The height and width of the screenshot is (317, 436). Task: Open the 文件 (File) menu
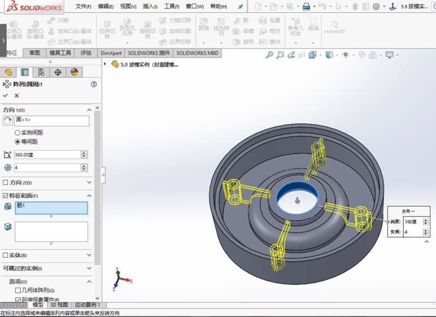tap(83, 6)
